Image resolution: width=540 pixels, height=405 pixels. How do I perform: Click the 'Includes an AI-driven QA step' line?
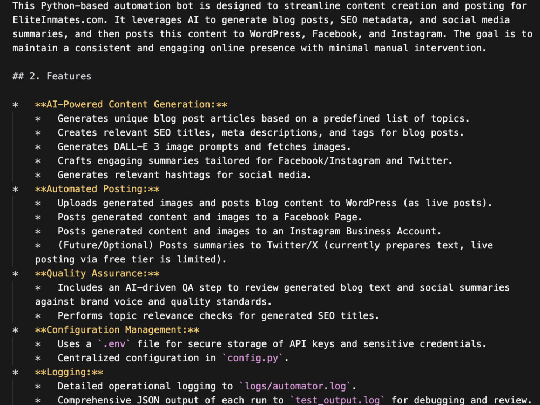point(283,288)
